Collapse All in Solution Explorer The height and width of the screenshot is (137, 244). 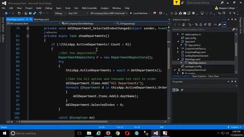(x=205, y=24)
